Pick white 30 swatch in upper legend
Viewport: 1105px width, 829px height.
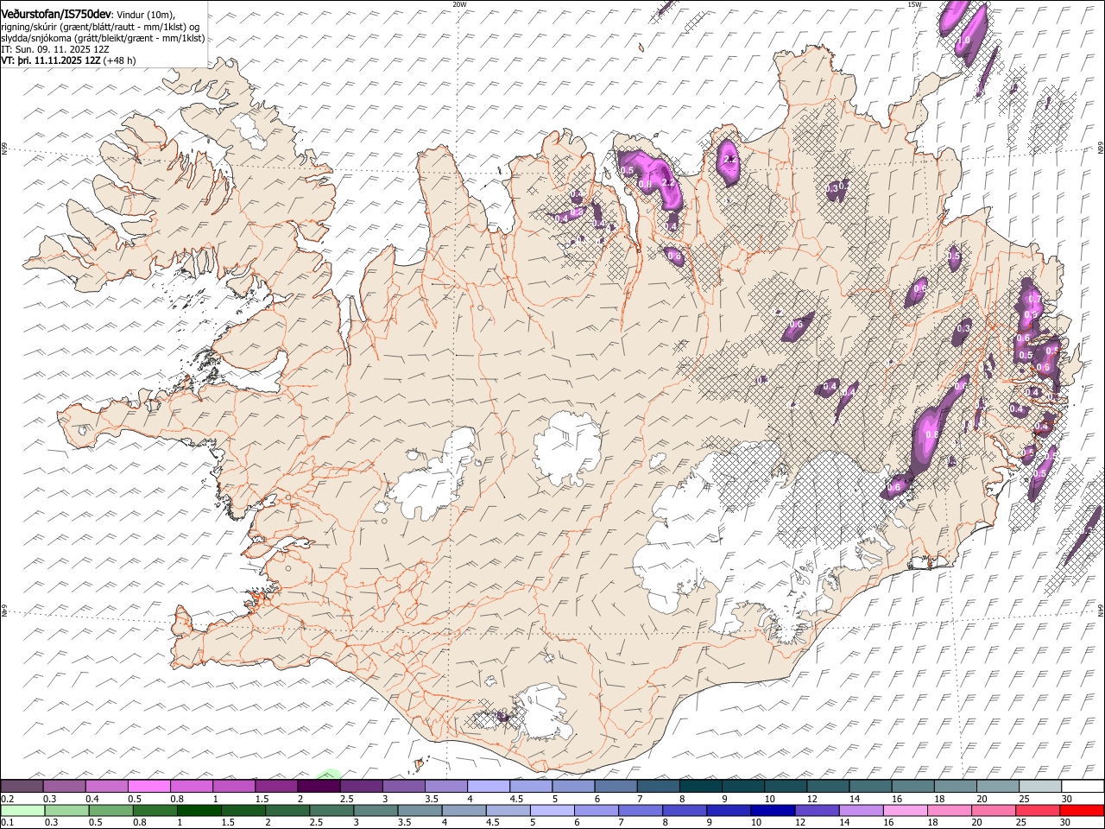click(1083, 786)
